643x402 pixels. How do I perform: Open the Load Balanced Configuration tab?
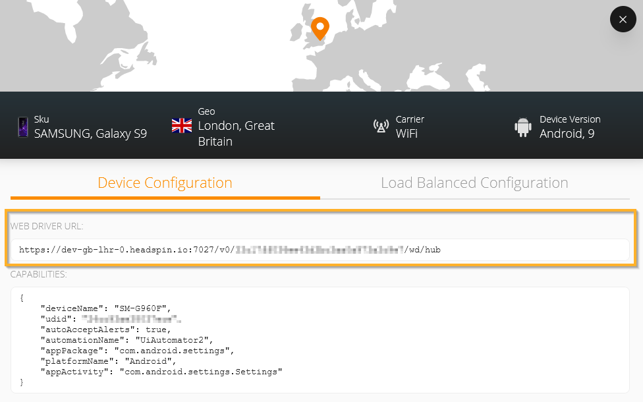(x=474, y=183)
